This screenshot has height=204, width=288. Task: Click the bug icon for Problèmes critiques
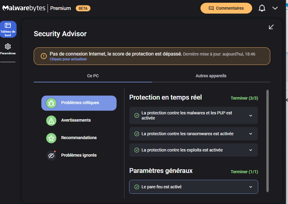pyautogui.click(x=51, y=103)
